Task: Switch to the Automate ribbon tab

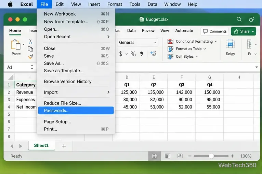Action: (x=184, y=31)
